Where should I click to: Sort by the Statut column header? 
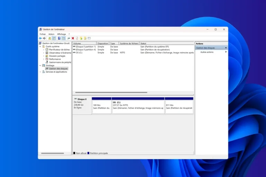[x=167, y=43]
